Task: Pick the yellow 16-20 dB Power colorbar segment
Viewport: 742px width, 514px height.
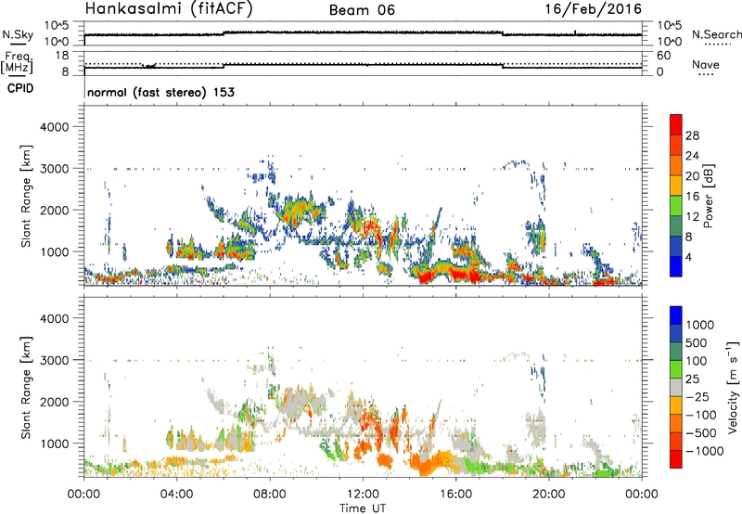Action: (x=676, y=186)
